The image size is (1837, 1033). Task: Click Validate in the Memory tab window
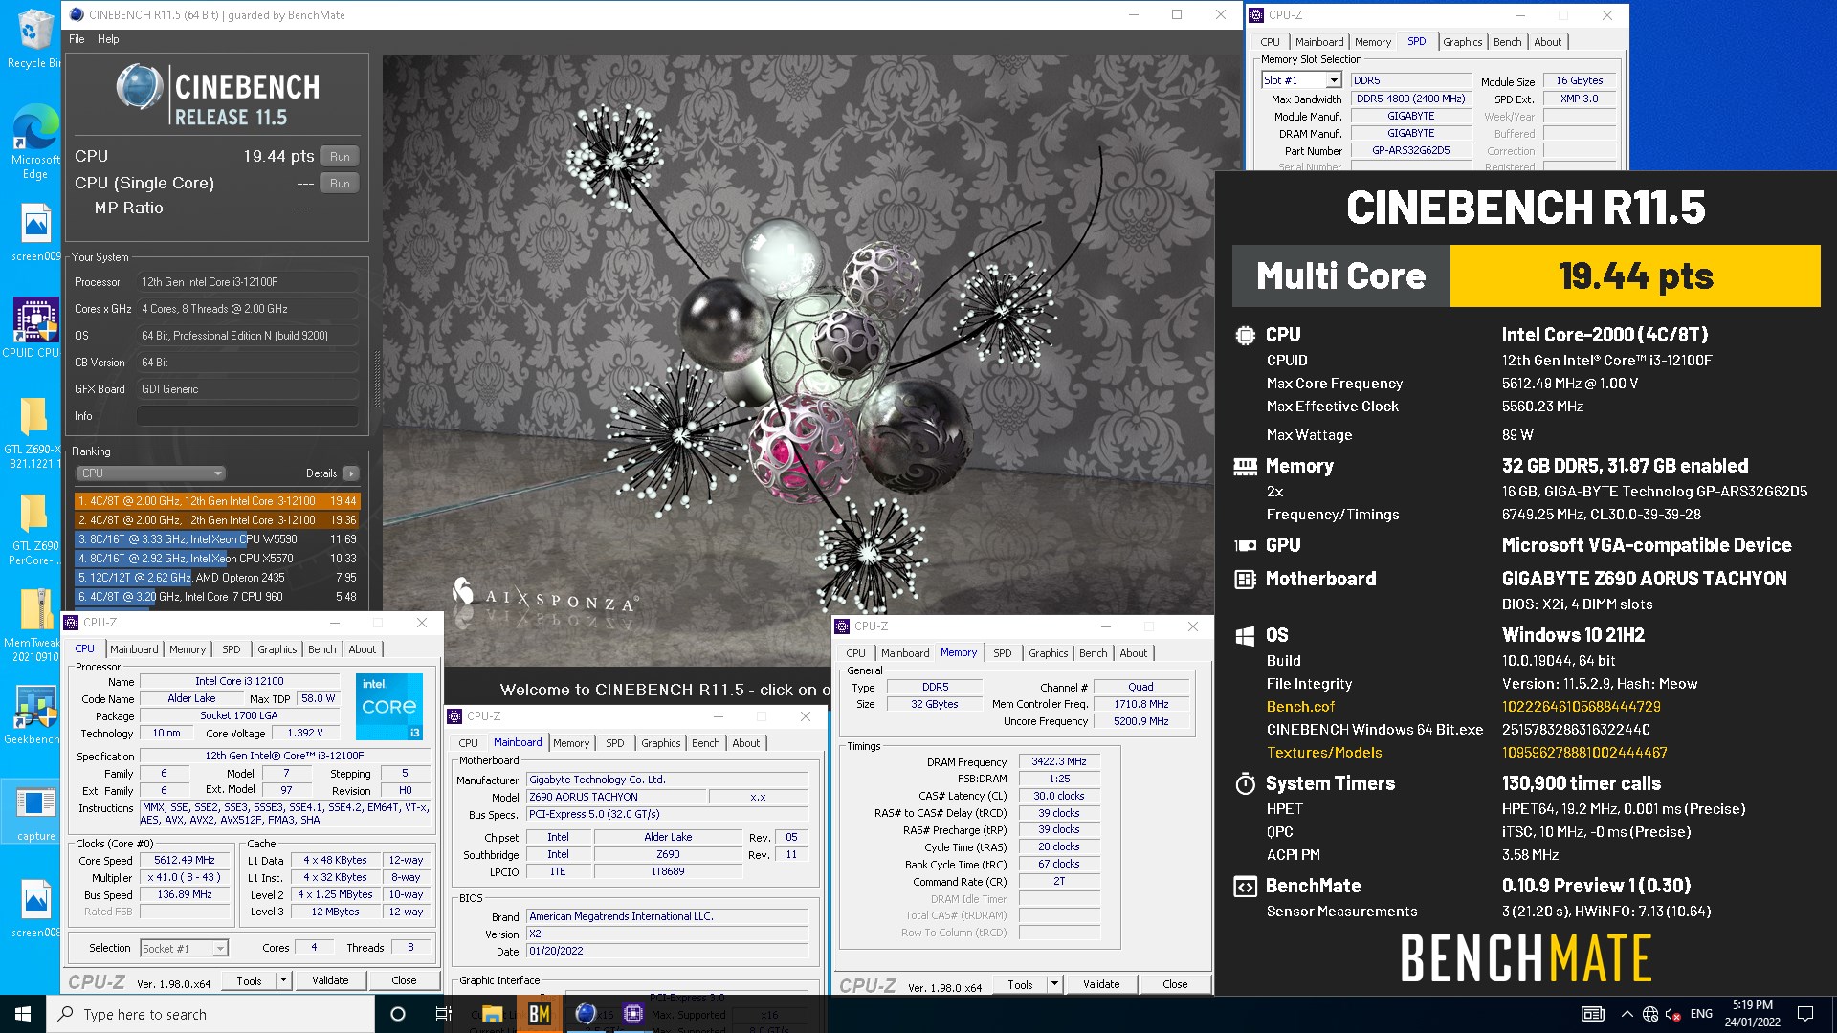[x=1101, y=984]
